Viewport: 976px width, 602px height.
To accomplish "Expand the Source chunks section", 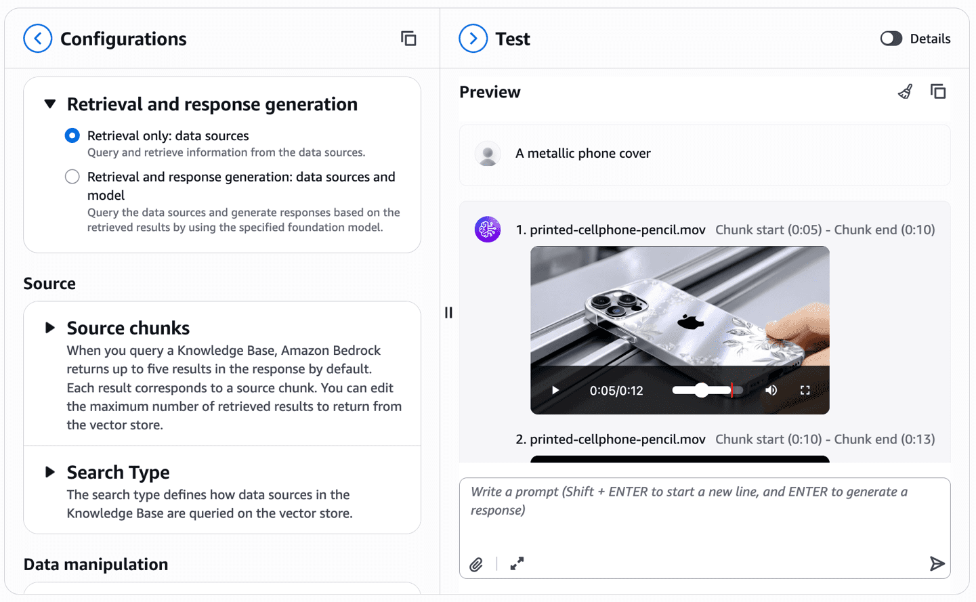I will click(x=50, y=328).
